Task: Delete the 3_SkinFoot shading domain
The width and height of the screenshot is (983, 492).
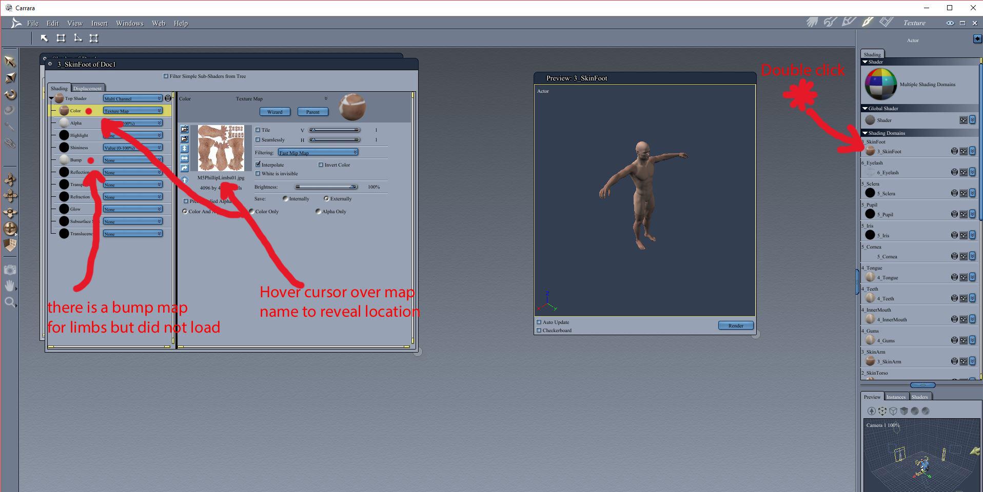Action: coord(954,151)
